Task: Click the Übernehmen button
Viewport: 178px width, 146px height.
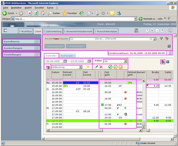Action: coord(55,46)
